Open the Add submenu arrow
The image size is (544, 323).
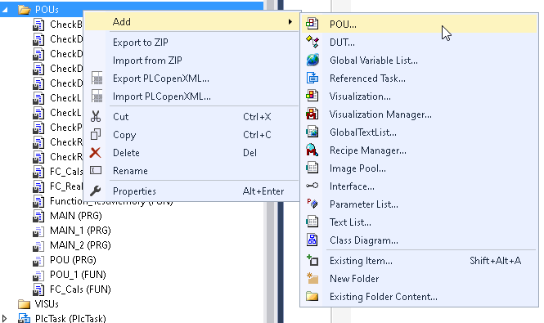point(290,22)
